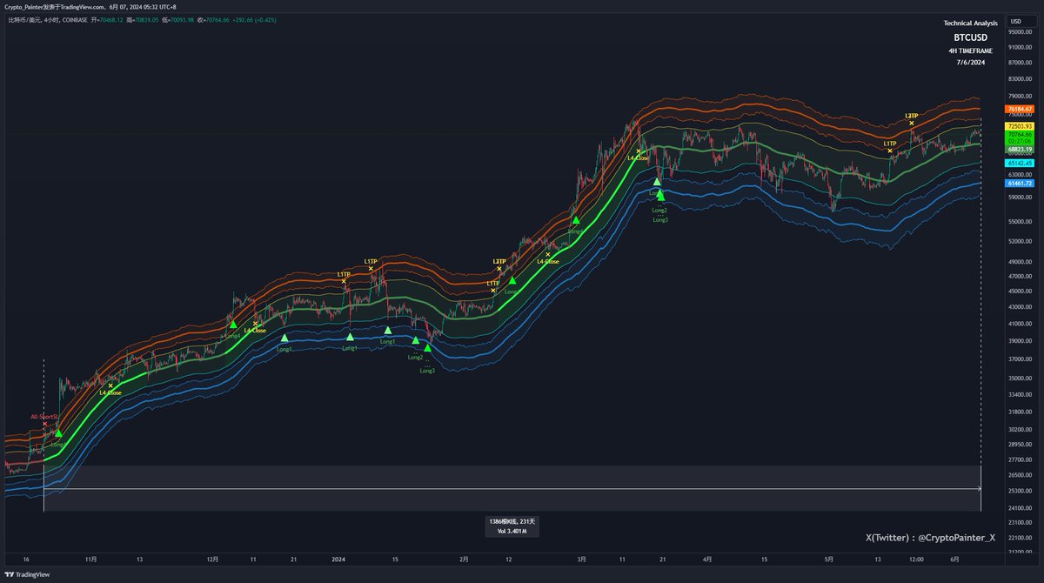This screenshot has width=1044, height=583.
Task: Click the 2月 date axis label
Action: (x=463, y=560)
